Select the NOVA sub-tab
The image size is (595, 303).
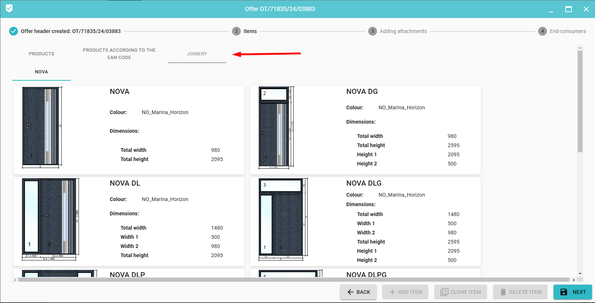click(41, 72)
